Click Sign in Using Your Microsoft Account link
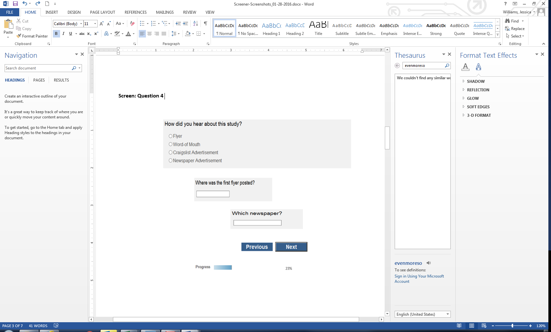551x332 pixels. pyautogui.click(x=419, y=279)
